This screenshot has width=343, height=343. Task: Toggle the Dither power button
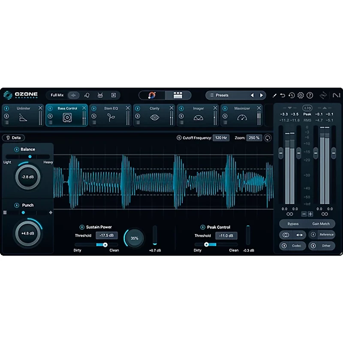click(314, 246)
